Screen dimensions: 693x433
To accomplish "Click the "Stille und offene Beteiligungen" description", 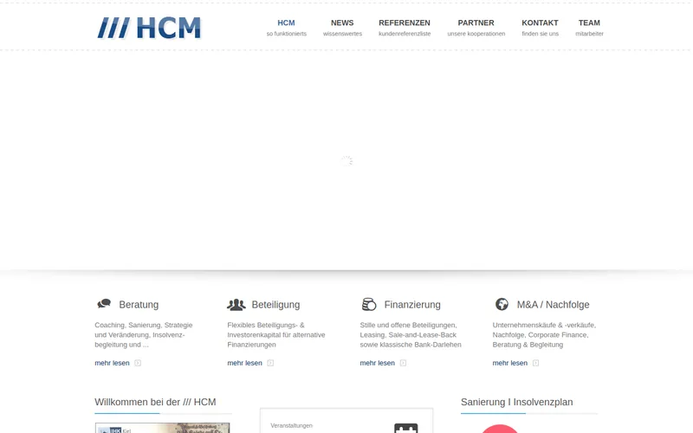I will tap(411, 335).
